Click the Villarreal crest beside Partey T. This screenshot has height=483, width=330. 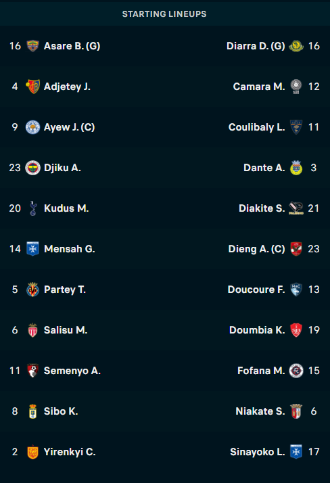[x=32, y=290]
